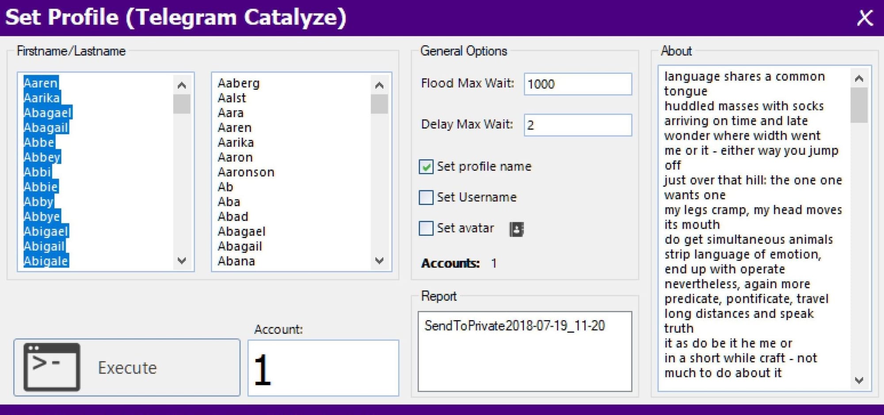The image size is (884, 415).
Task: Select firstname Abbye
Action: coord(42,216)
